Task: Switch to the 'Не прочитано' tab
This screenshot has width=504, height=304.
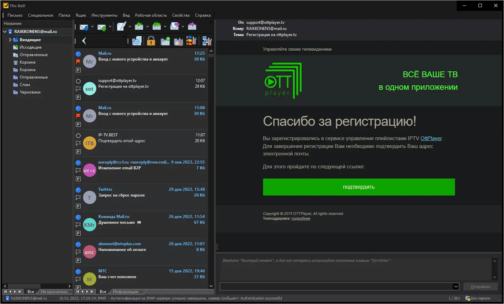Action: point(55,291)
